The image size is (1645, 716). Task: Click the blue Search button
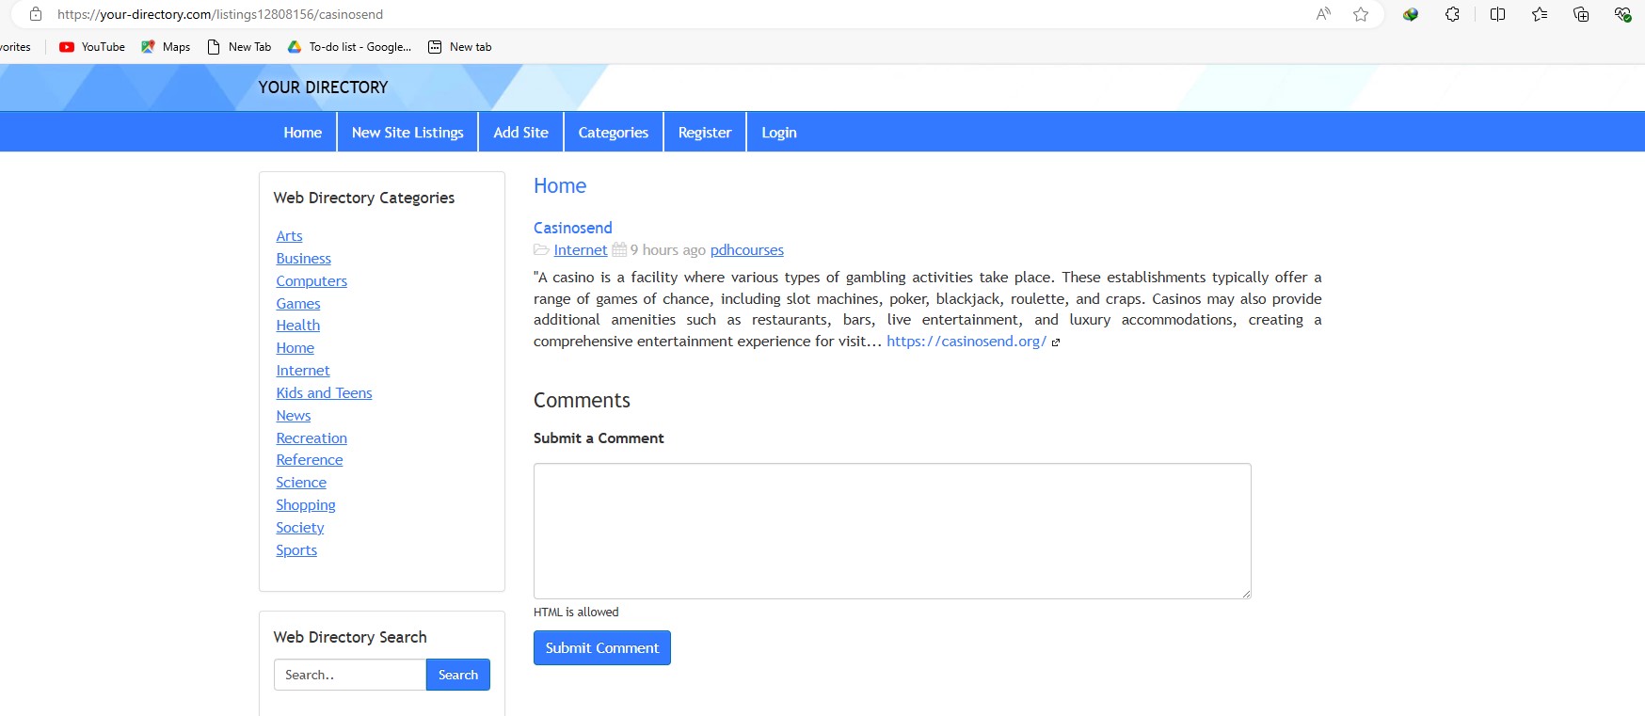[x=458, y=675]
